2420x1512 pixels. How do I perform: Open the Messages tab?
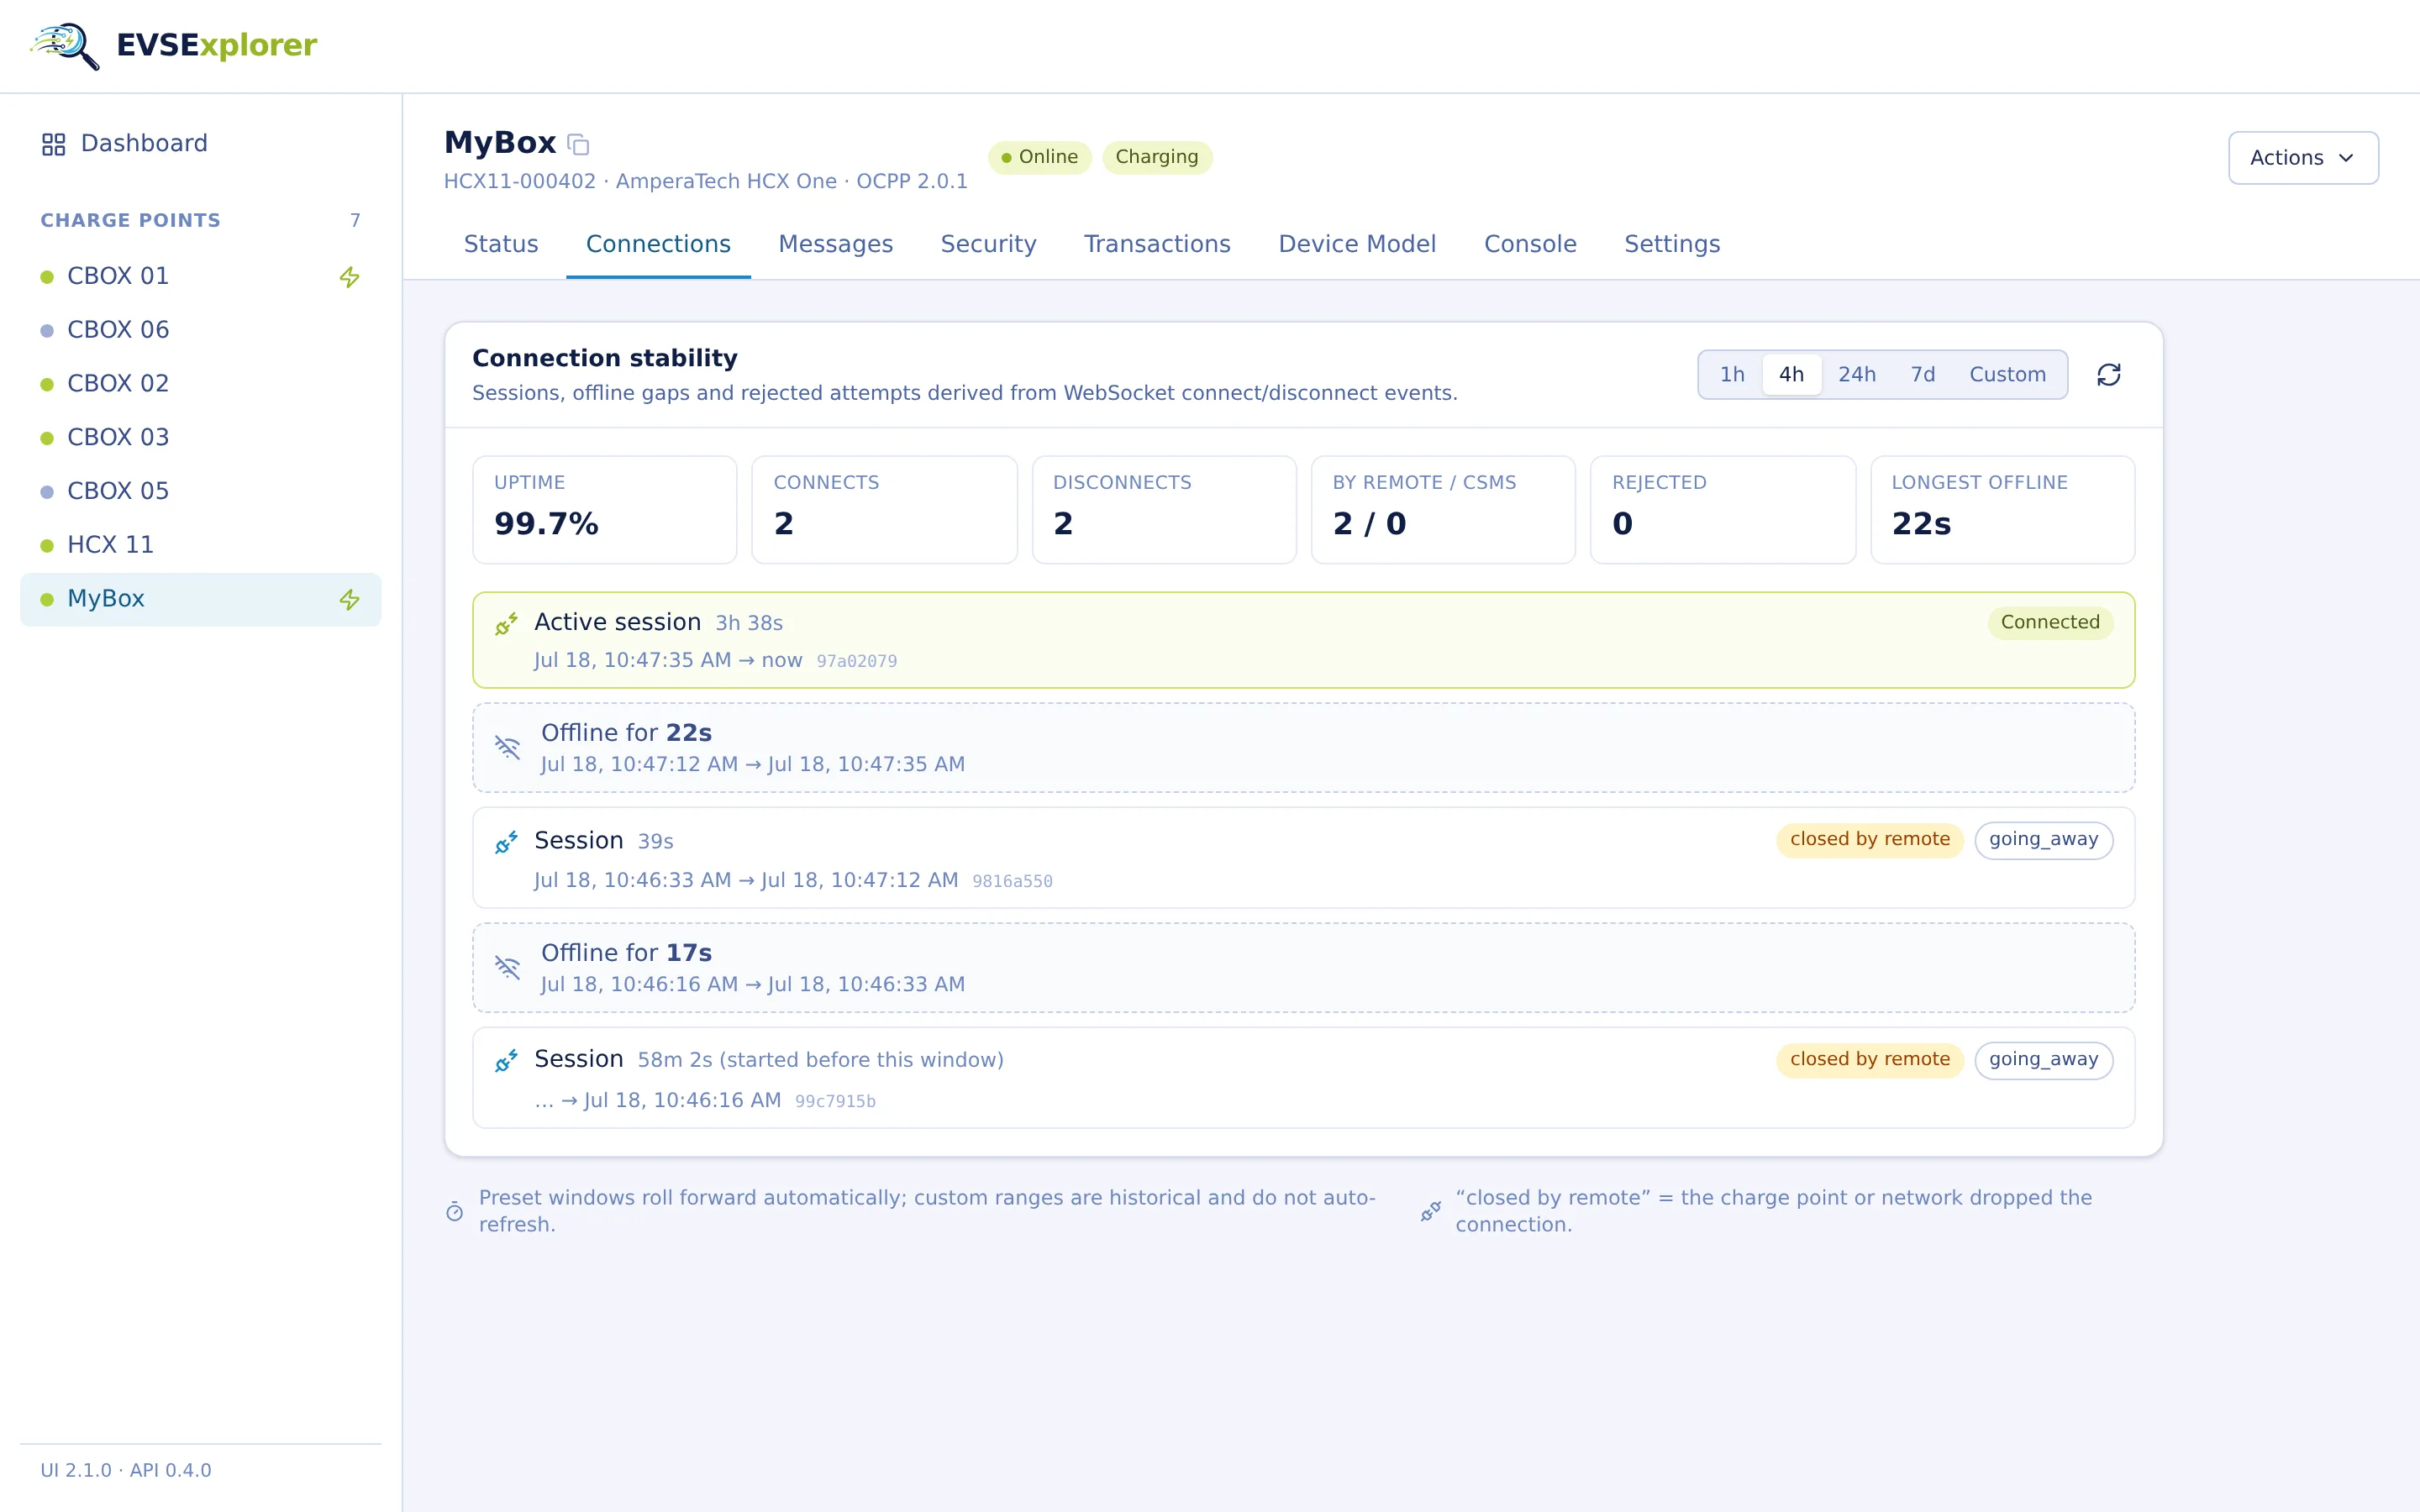point(835,244)
